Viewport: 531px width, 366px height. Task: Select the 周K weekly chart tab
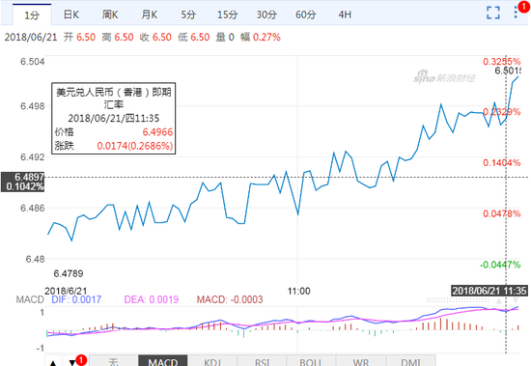click(x=110, y=14)
